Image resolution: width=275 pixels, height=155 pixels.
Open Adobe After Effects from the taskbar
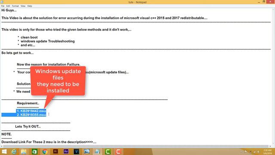point(66,151)
